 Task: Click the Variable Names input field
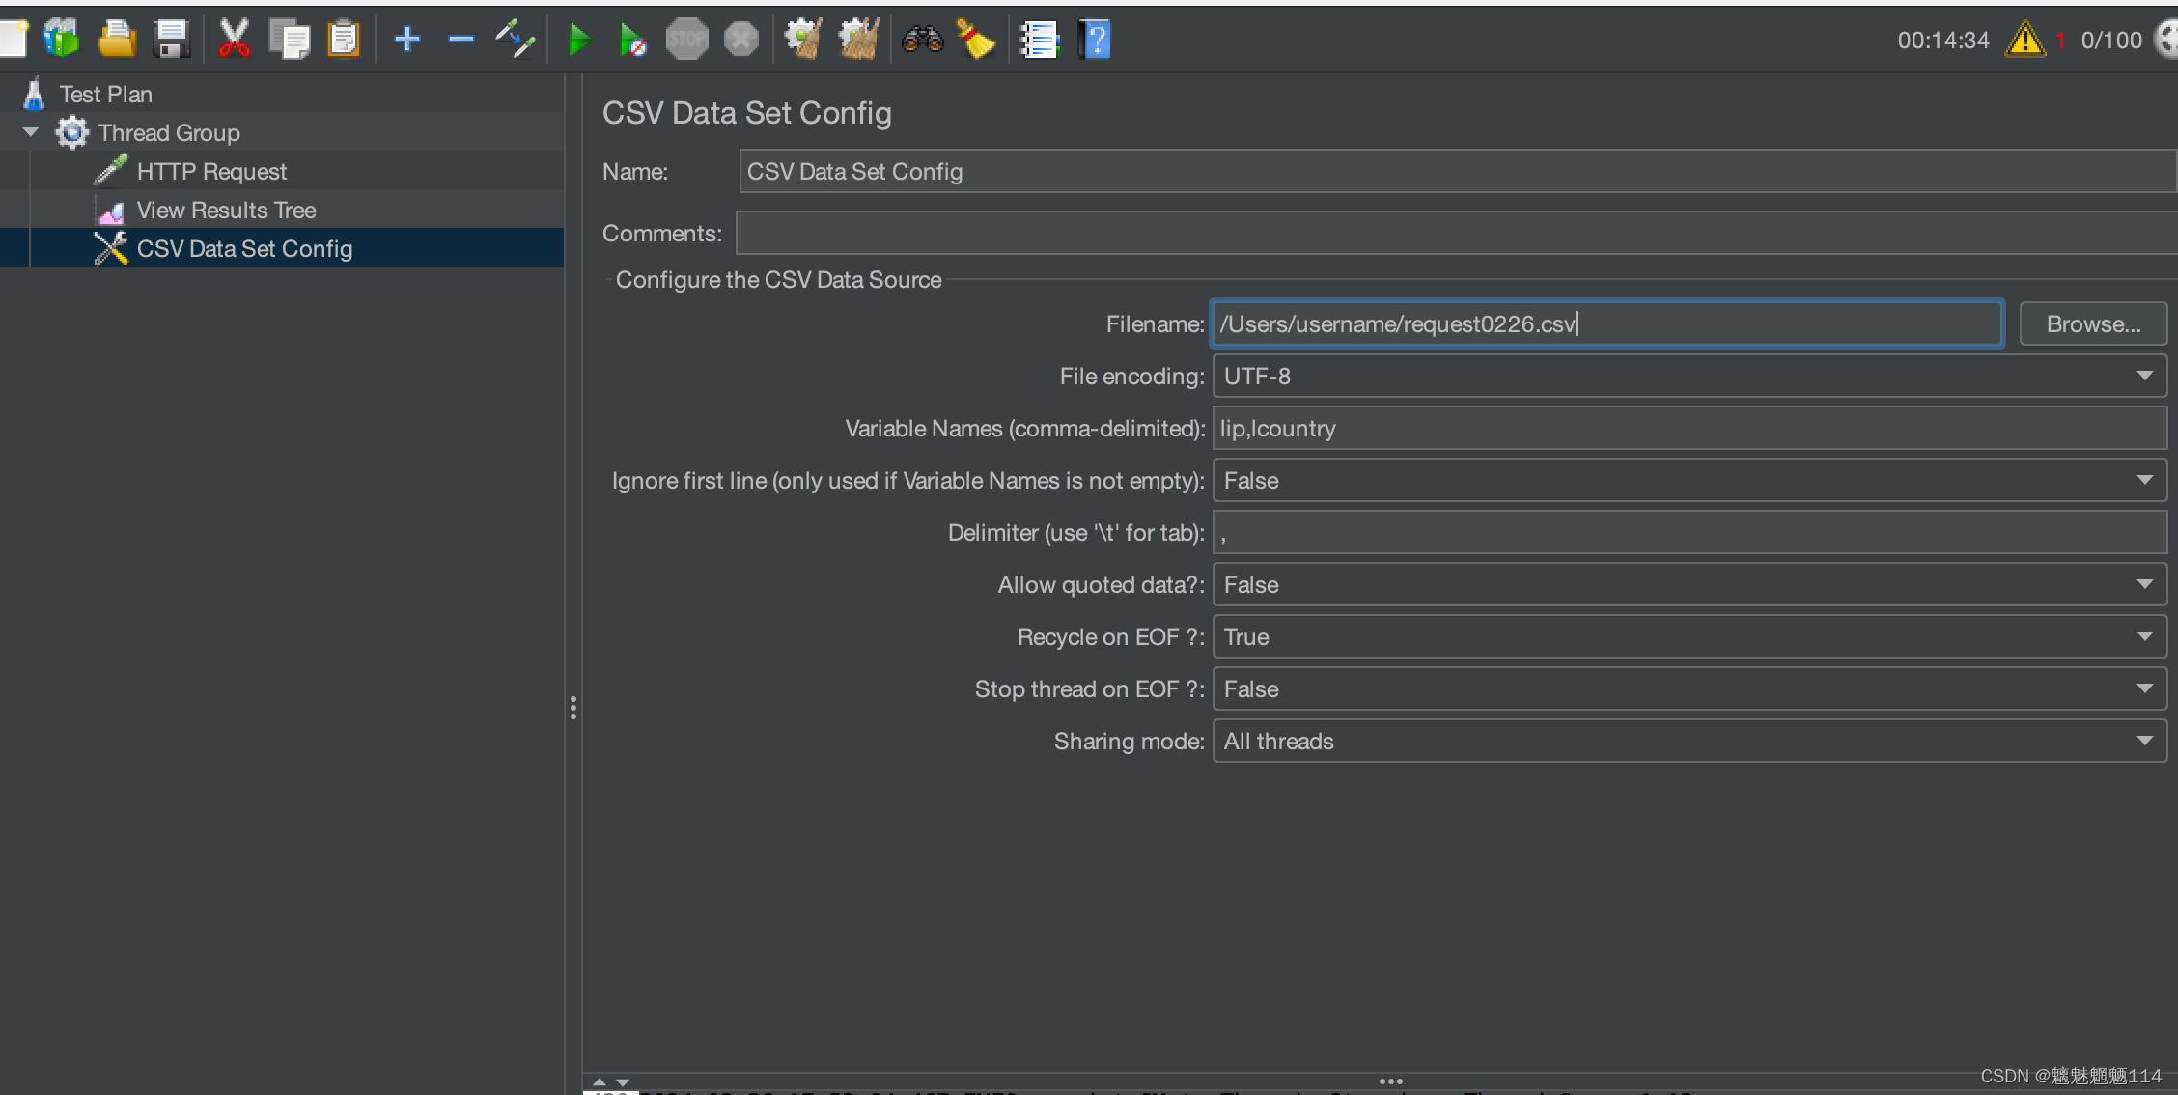[1689, 429]
